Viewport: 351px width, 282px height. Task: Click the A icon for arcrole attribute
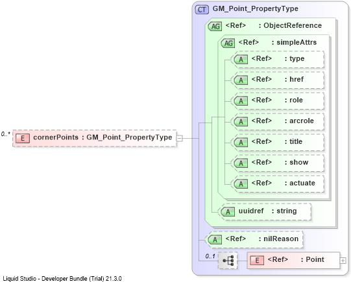[x=241, y=122]
